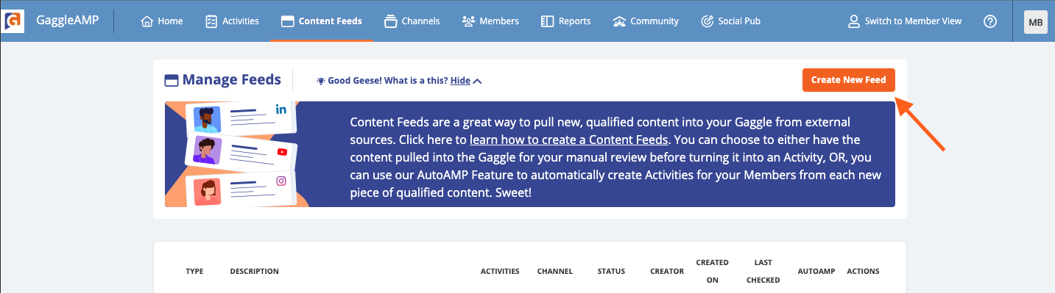1055x293 pixels.
Task: Click the CREATOR column header
Action: point(667,271)
